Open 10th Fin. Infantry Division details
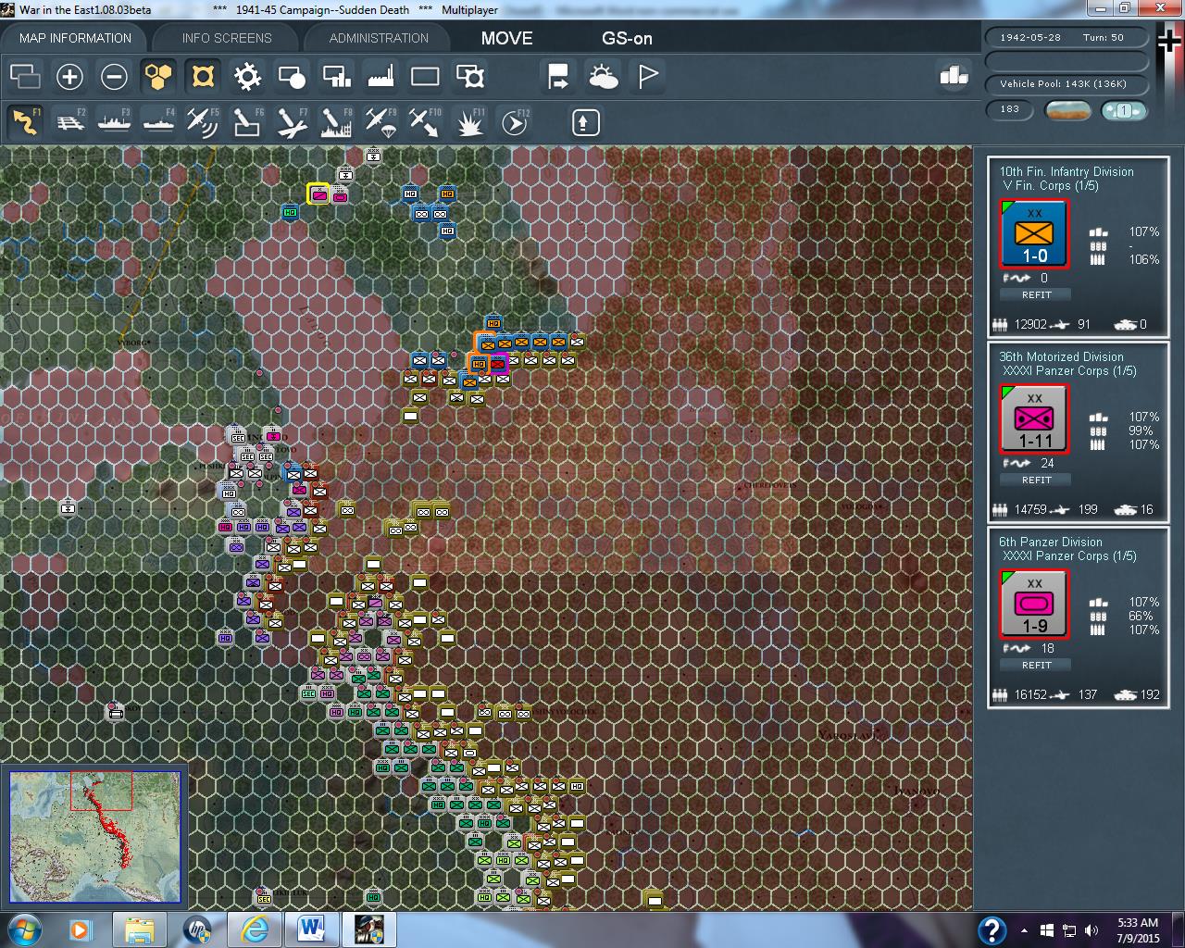Image resolution: width=1185 pixels, height=948 pixels. [1066, 171]
